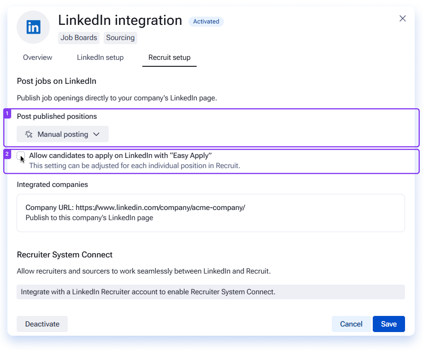Cancel the integration changes

click(351, 324)
